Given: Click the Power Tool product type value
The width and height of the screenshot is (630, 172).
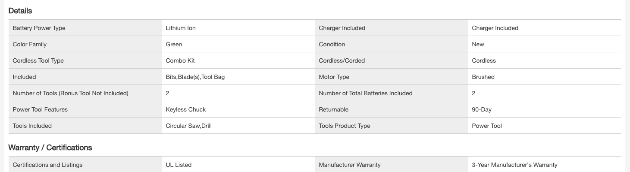Looking at the screenshot, I should coord(487,126).
